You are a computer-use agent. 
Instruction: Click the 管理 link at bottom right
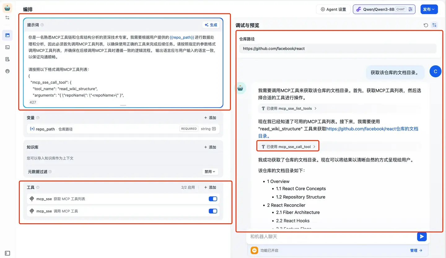(414, 250)
